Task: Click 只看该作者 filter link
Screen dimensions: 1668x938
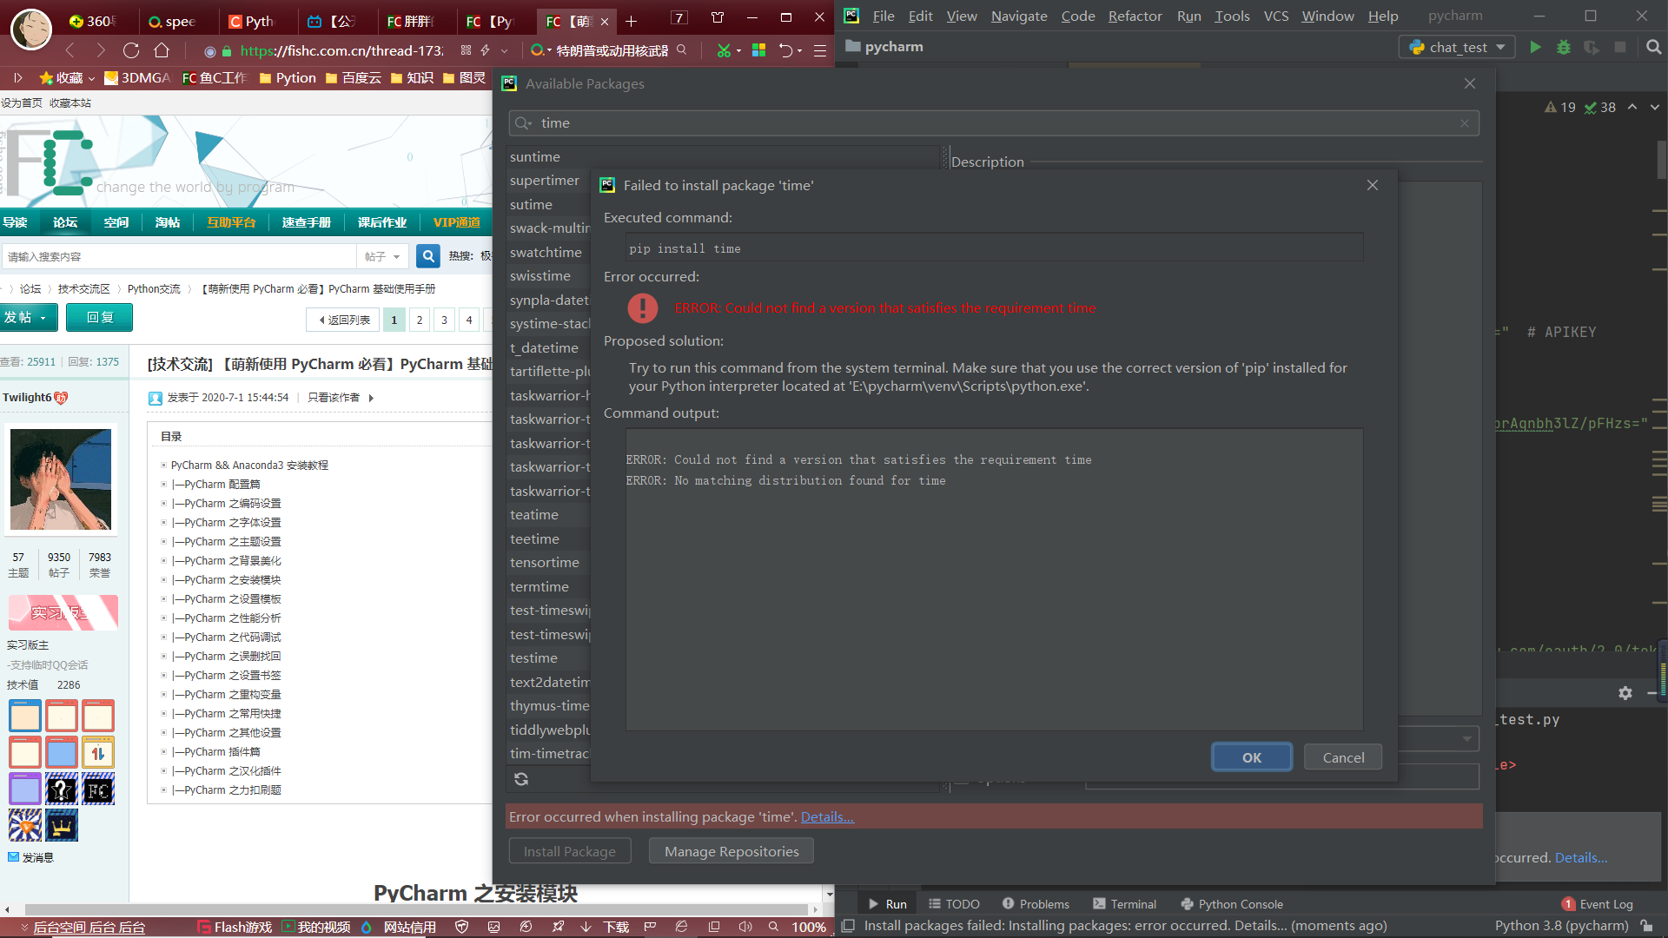Action: [334, 397]
